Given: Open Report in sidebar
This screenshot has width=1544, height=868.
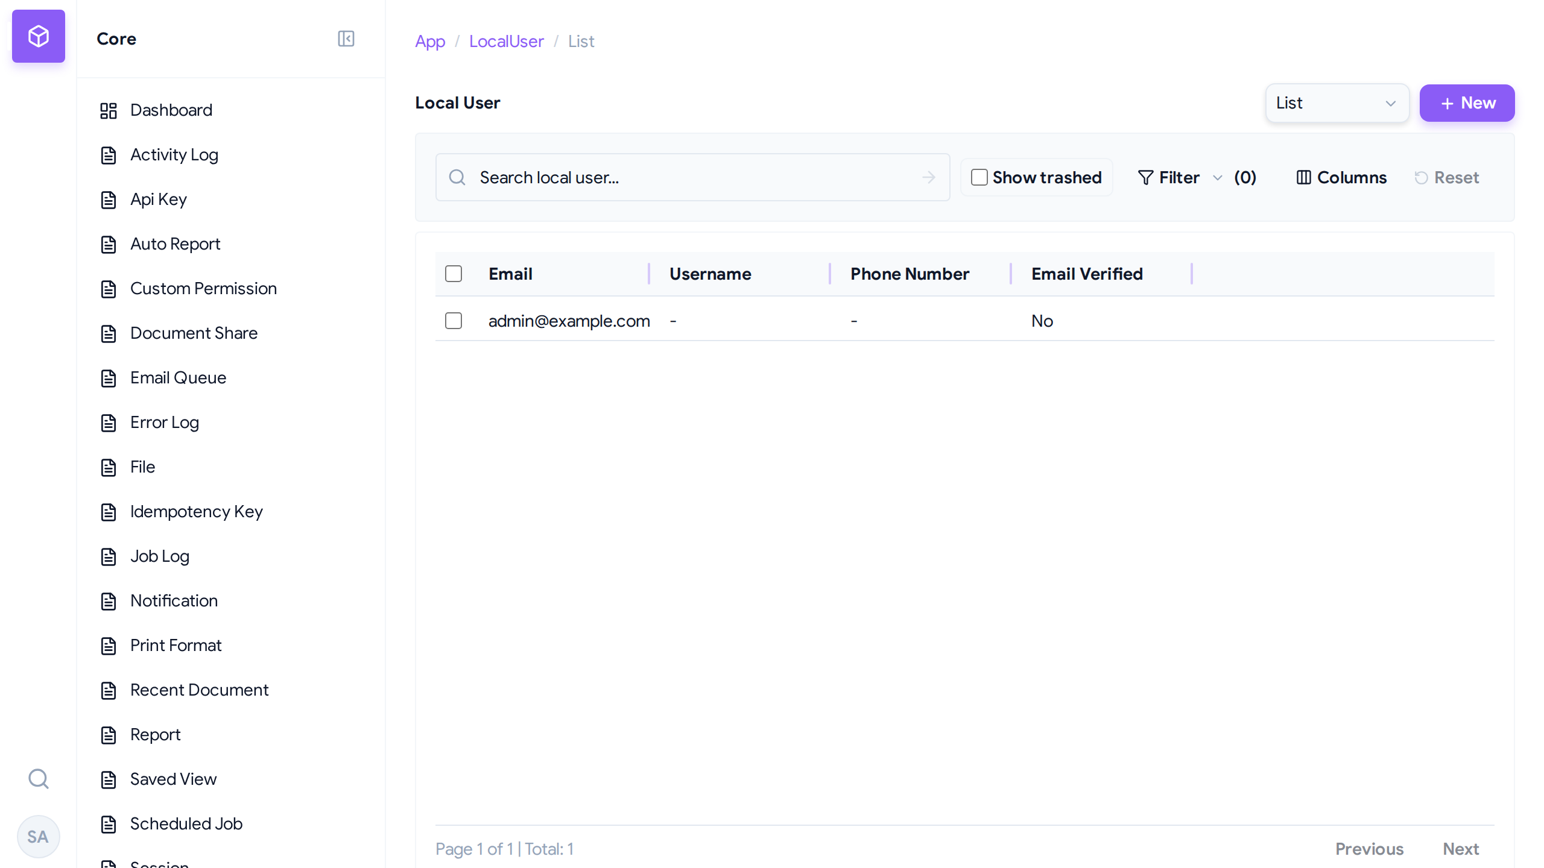Looking at the screenshot, I should 155,734.
